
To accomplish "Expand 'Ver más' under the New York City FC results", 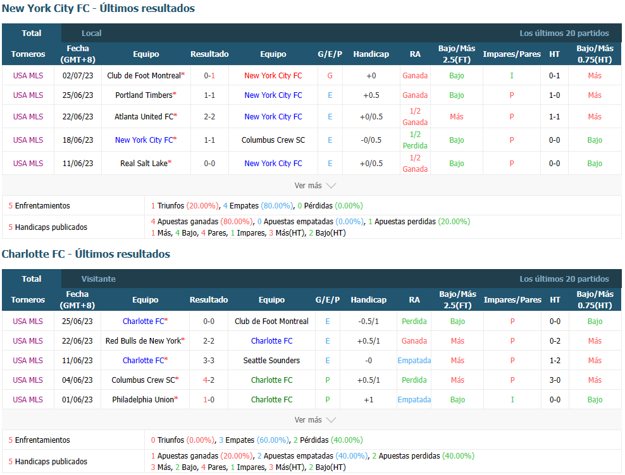I will [x=315, y=186].
